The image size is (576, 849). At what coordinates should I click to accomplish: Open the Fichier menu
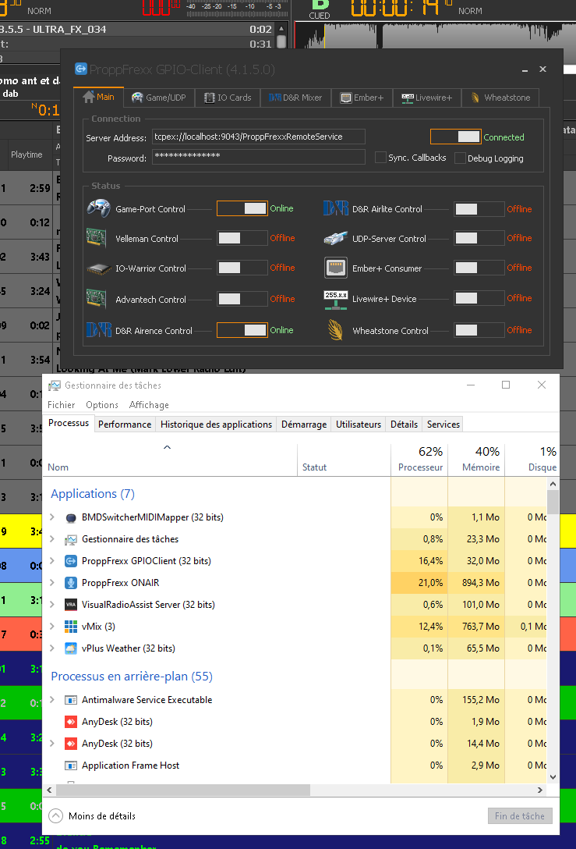click(x=61, y=405)
